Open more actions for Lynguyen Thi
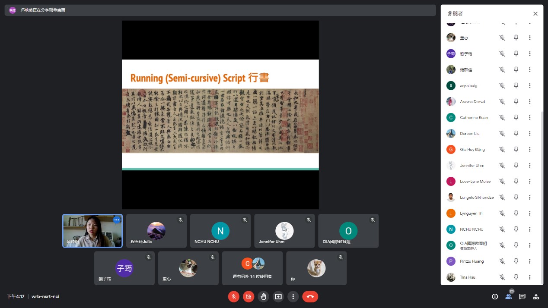This screenshot has height=308, width=548. [530, 213]
